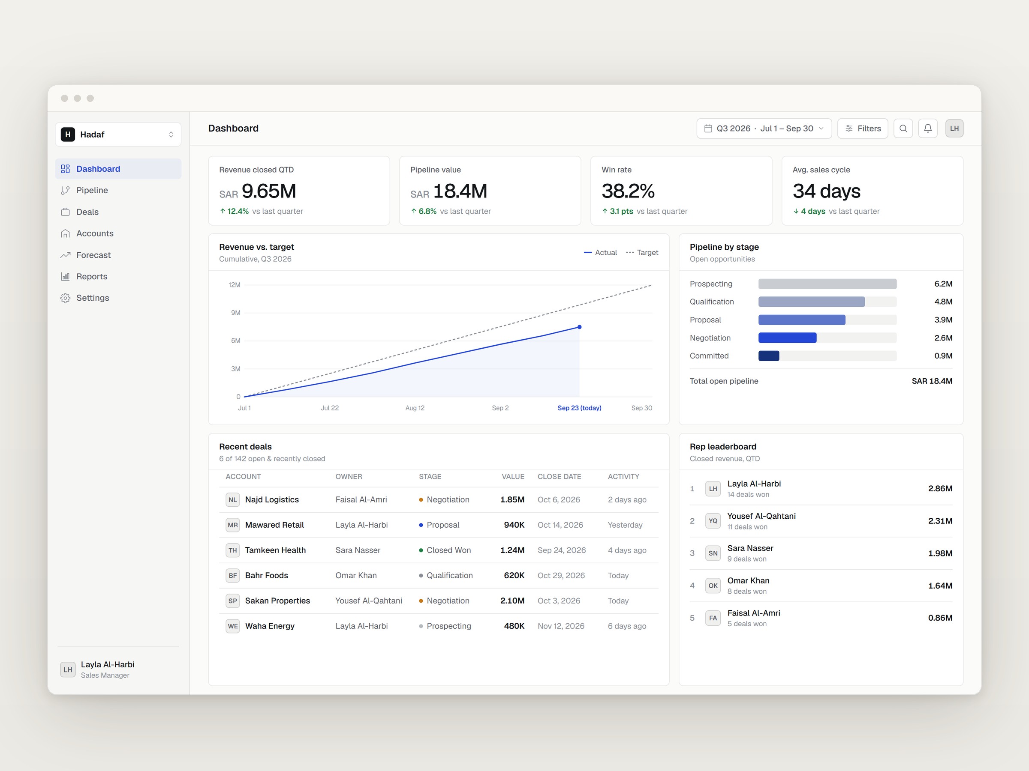Click the 38.2% win rate value

coord(628,191)
